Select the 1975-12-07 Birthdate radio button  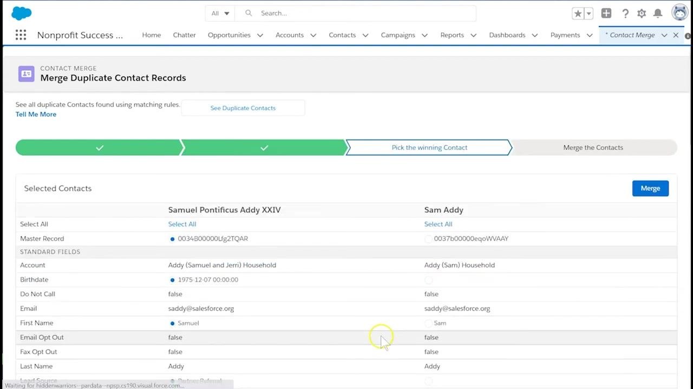click(172, 280)
